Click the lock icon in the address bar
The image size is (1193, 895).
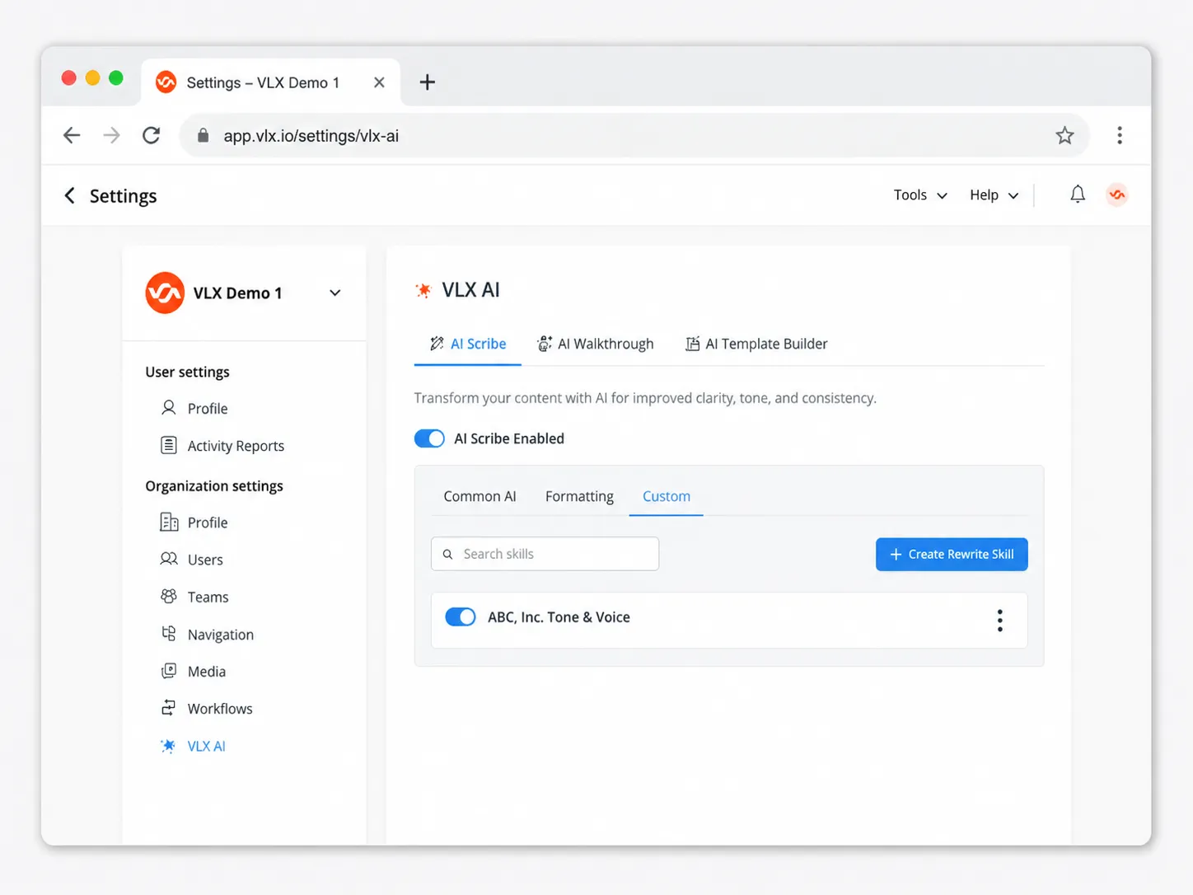click(203, 136)
